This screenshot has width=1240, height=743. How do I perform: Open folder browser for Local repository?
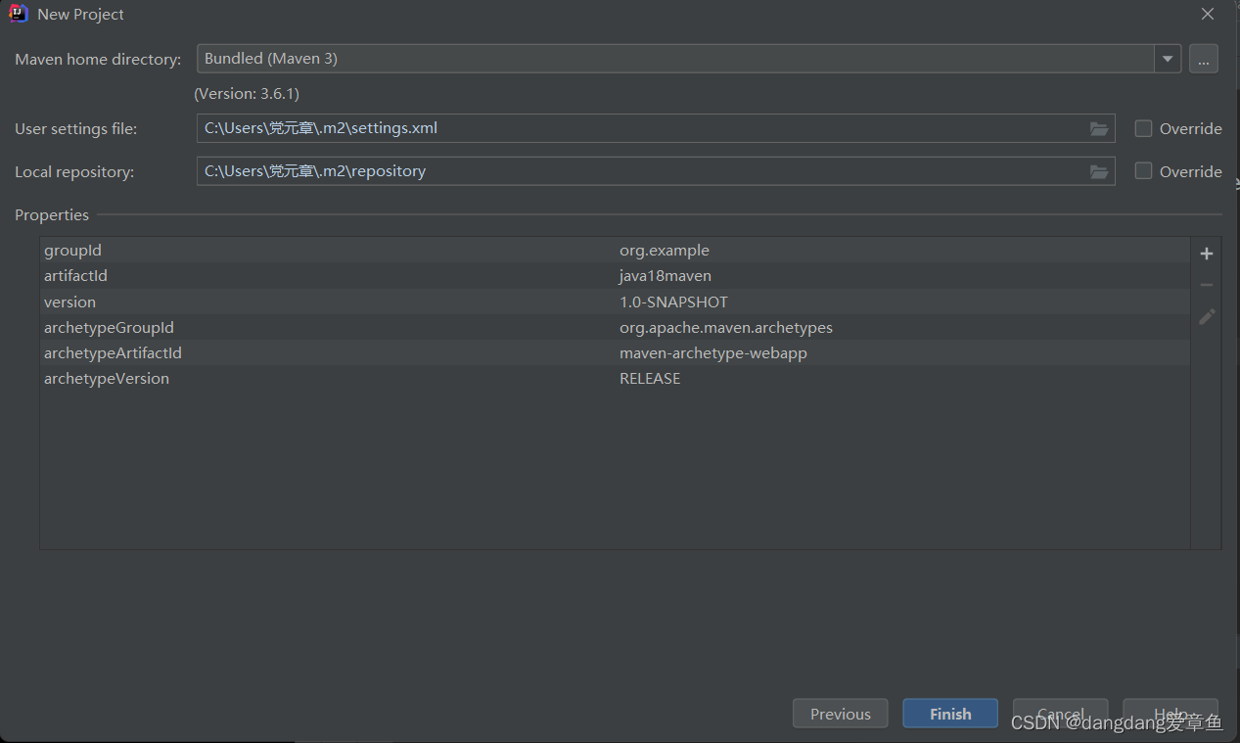[1099, 171]
